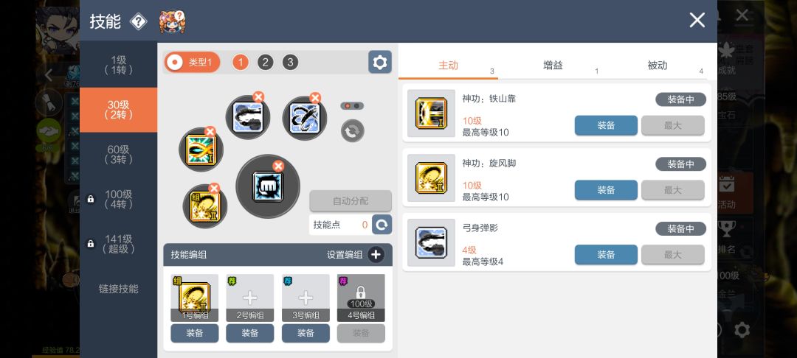Open 链接技能 in the sidebar
Image resolution: width=797 pixels, height=358 pixels.
click(118, 289)
